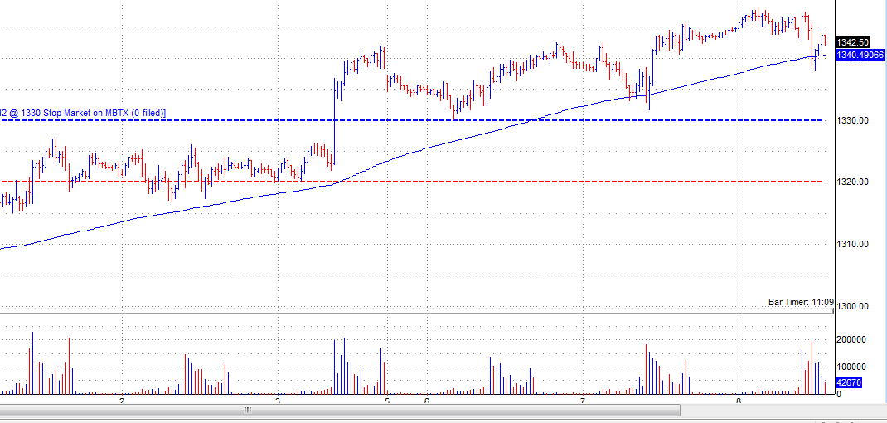Click the blue 1340.49066 moving average value

pos(860,55)
